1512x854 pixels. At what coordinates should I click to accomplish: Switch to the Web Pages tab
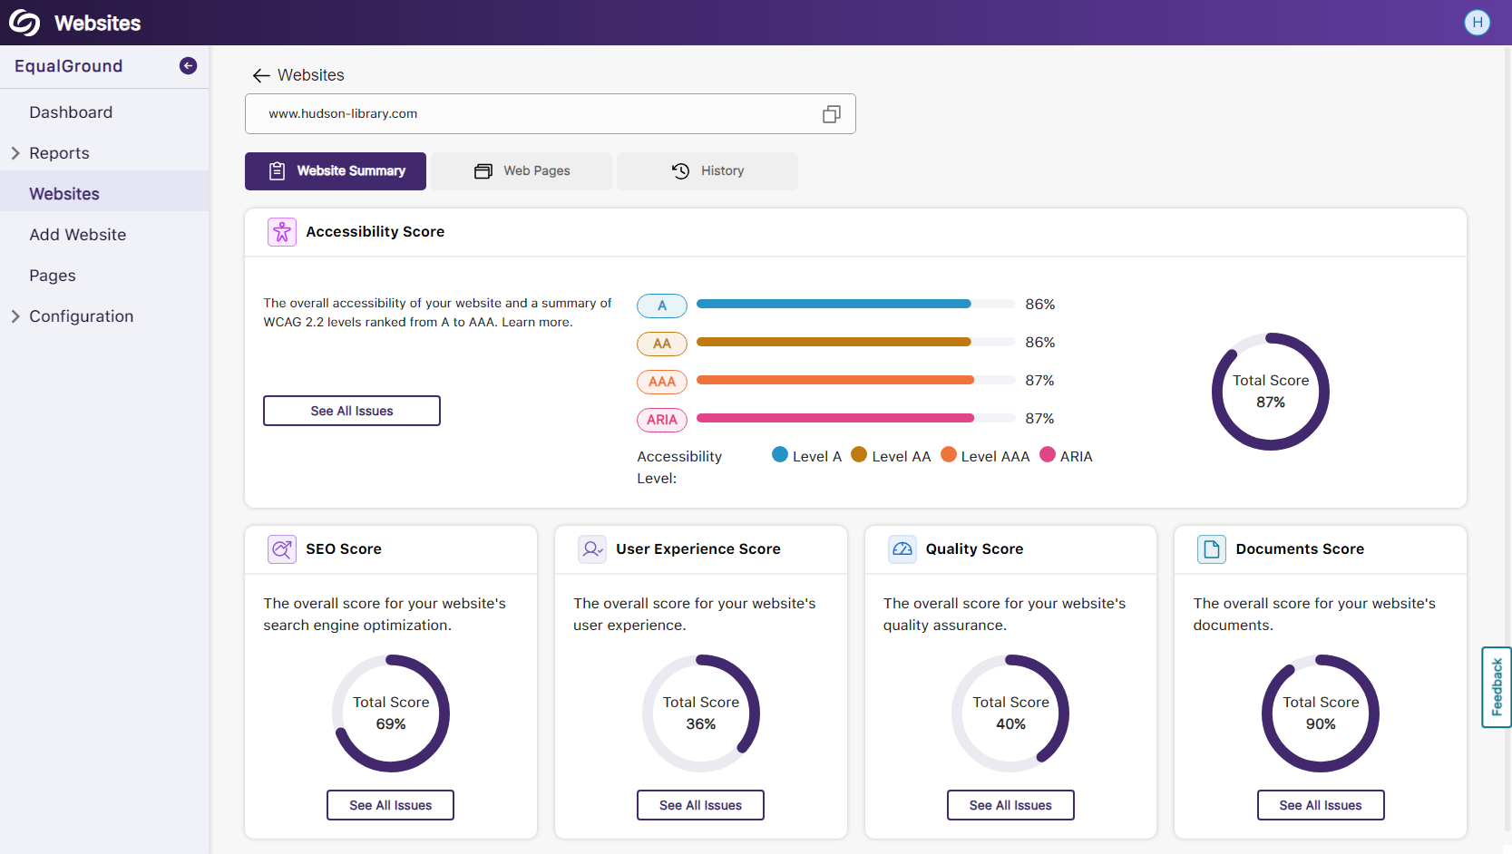[522, 171]
